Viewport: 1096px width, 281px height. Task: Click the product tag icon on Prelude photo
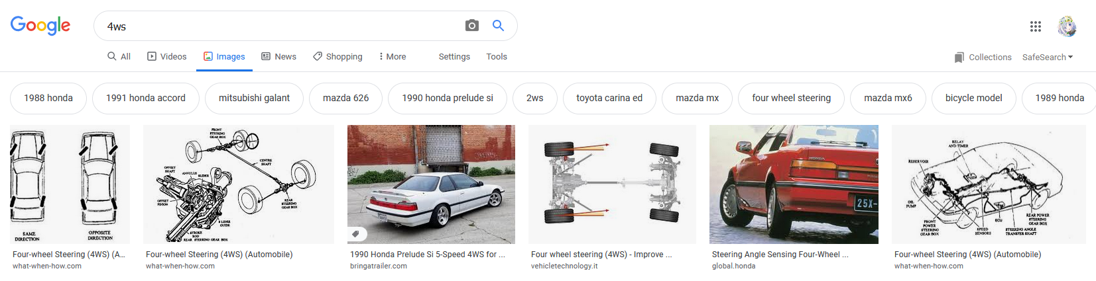click(x=356, y=234)
